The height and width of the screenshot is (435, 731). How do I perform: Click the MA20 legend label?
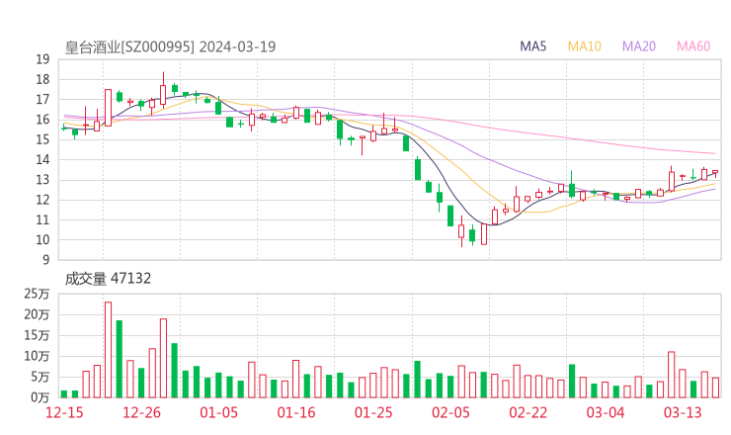639,46
